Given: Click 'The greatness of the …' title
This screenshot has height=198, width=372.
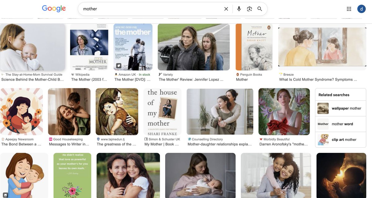Looking at the screenshot, I should coord(117,144).
